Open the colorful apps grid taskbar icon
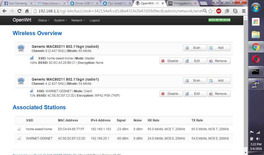Image resolution: width=264 pixels, height=155 pixels. (x=255, y=22)
